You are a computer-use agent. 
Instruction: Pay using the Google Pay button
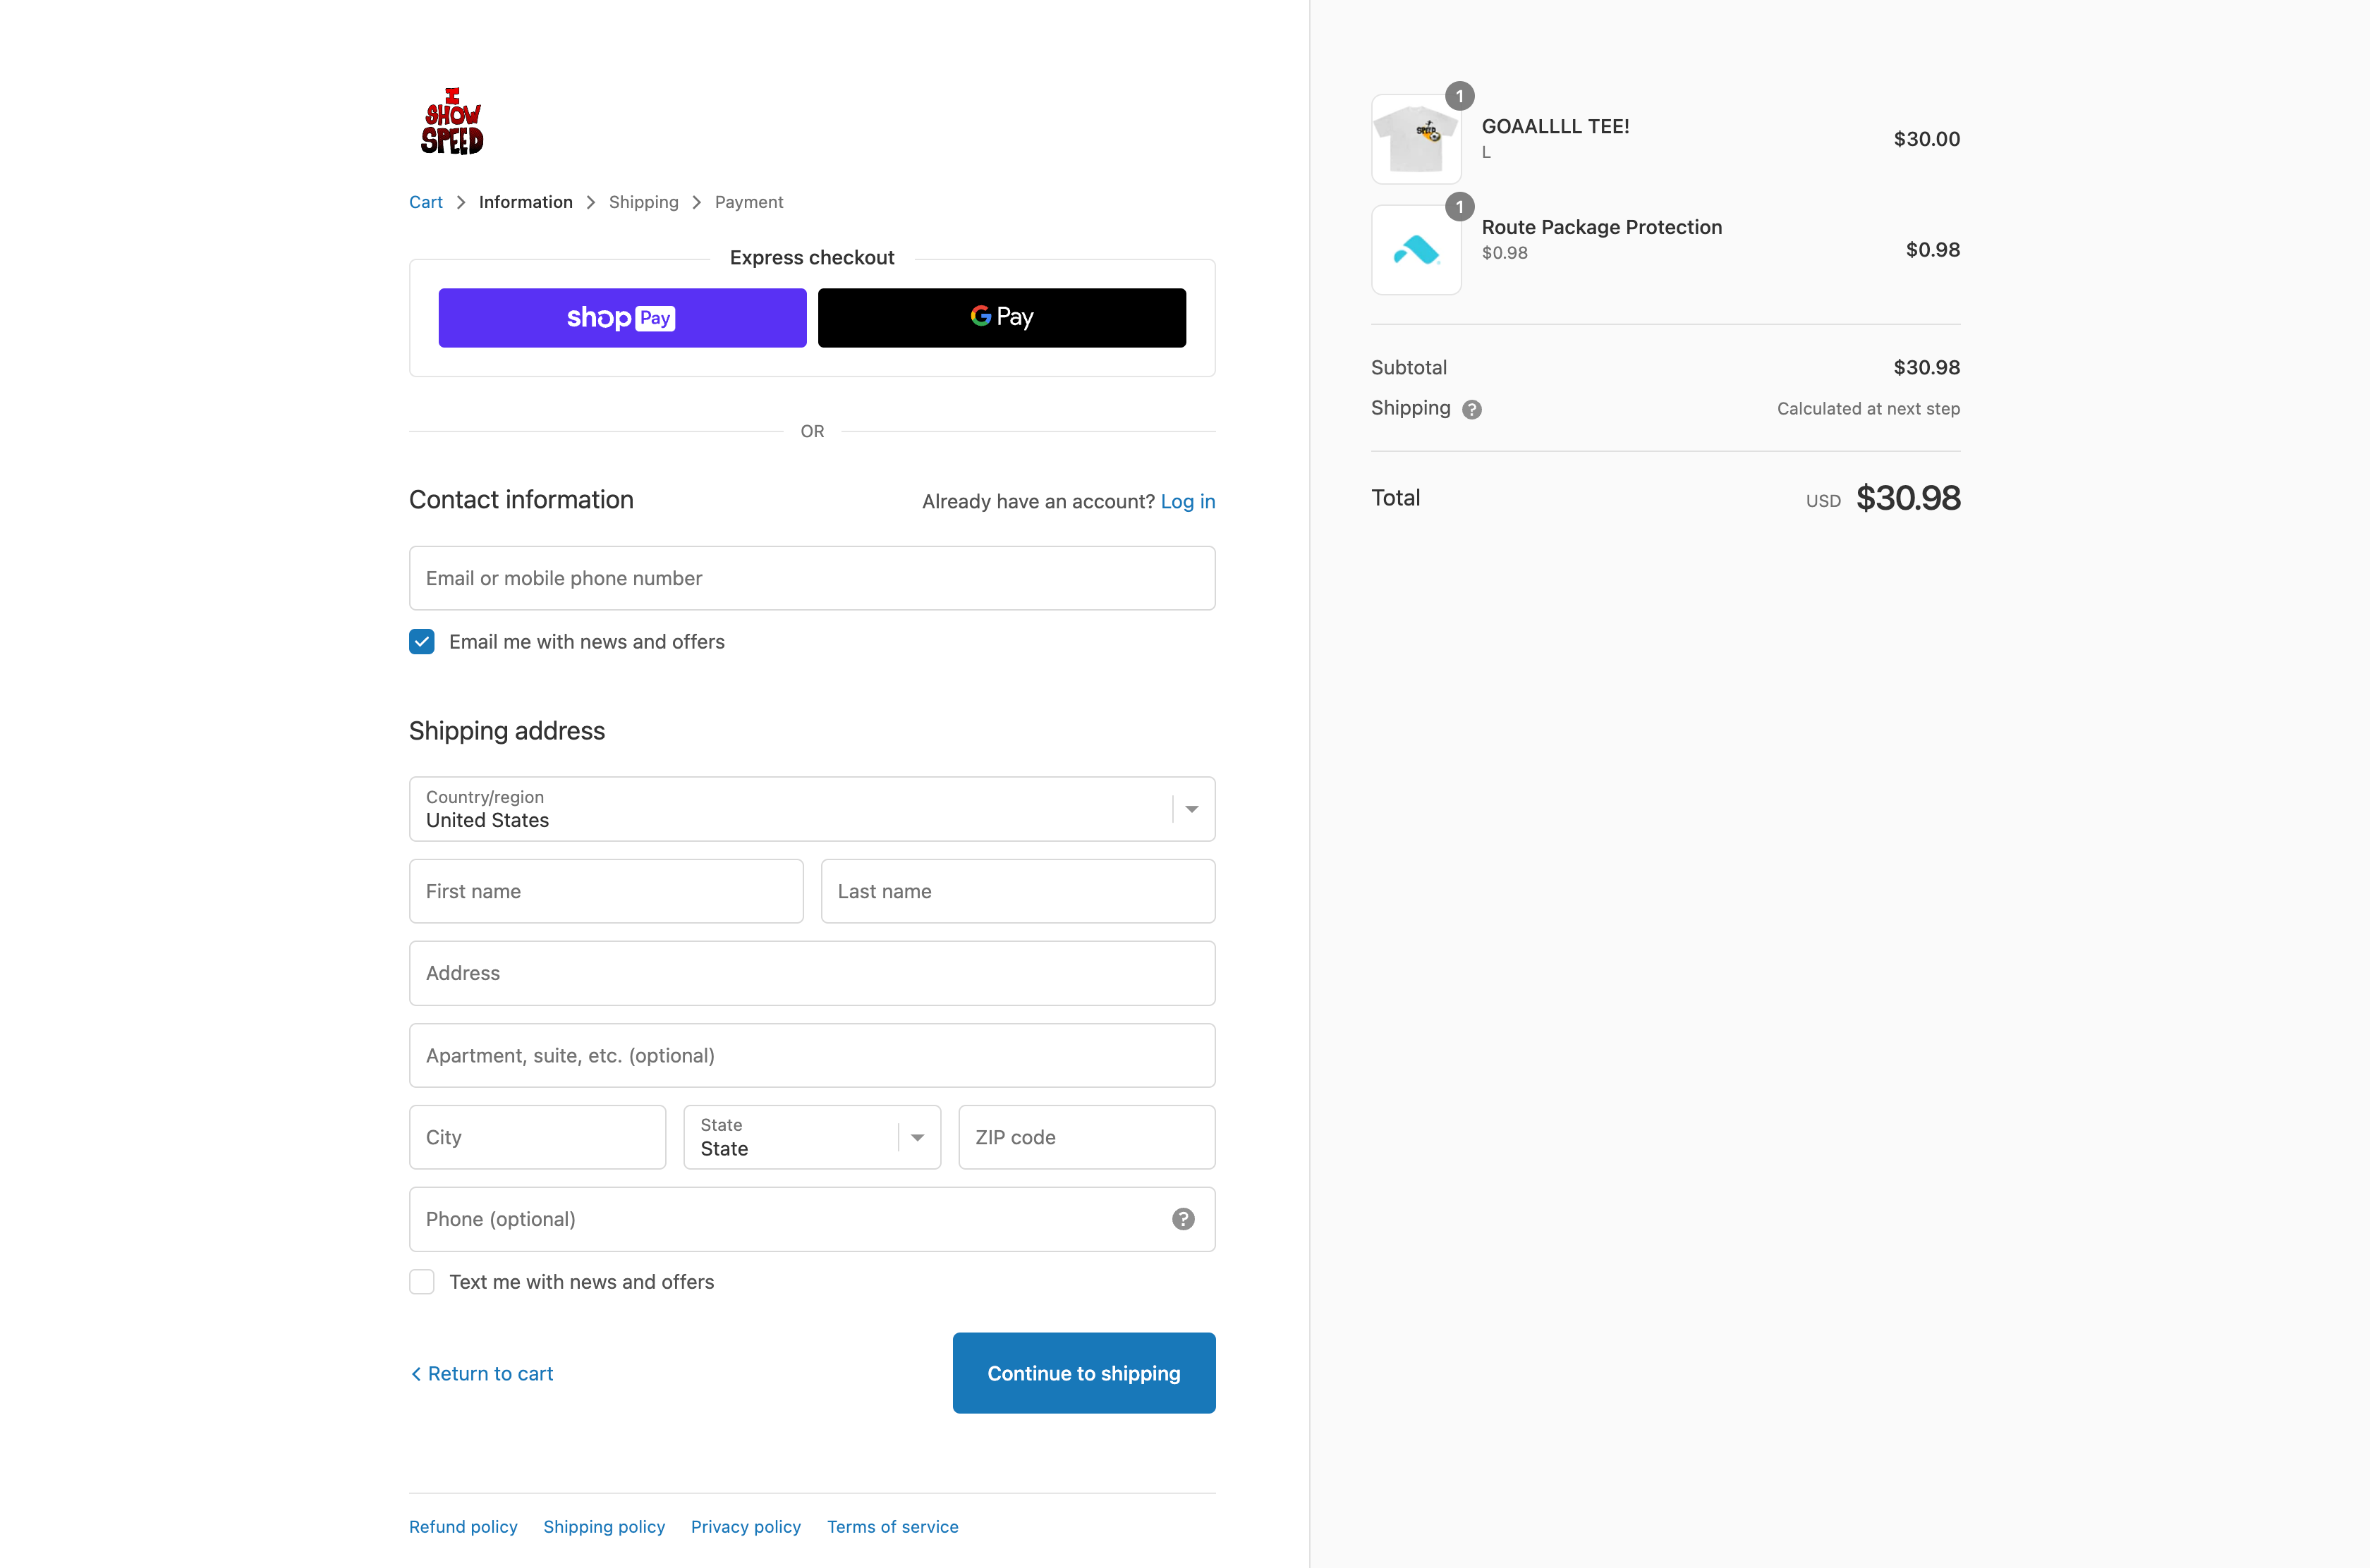1002,318
